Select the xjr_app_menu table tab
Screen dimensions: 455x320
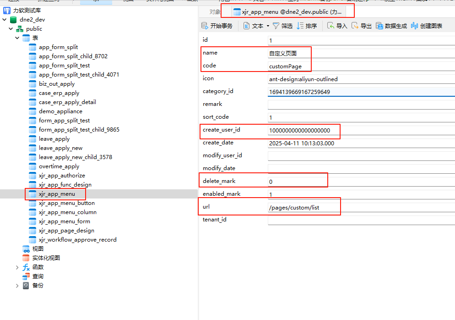tap(287, 12)
